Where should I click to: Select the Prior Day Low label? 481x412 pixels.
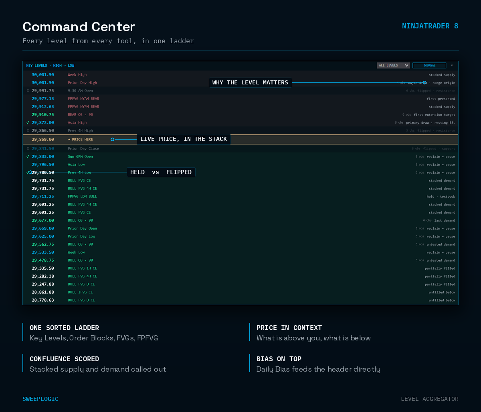[x=81, y=236]
